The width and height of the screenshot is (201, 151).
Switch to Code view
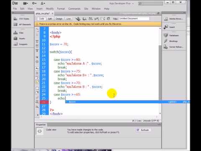tap(41, 19)
